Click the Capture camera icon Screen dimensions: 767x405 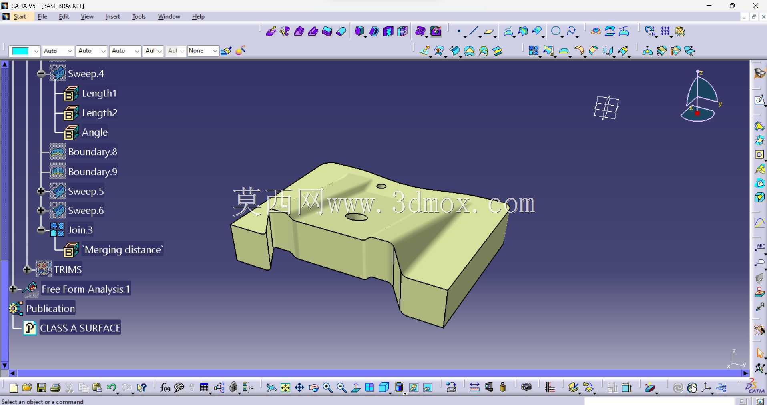(526, 387)
